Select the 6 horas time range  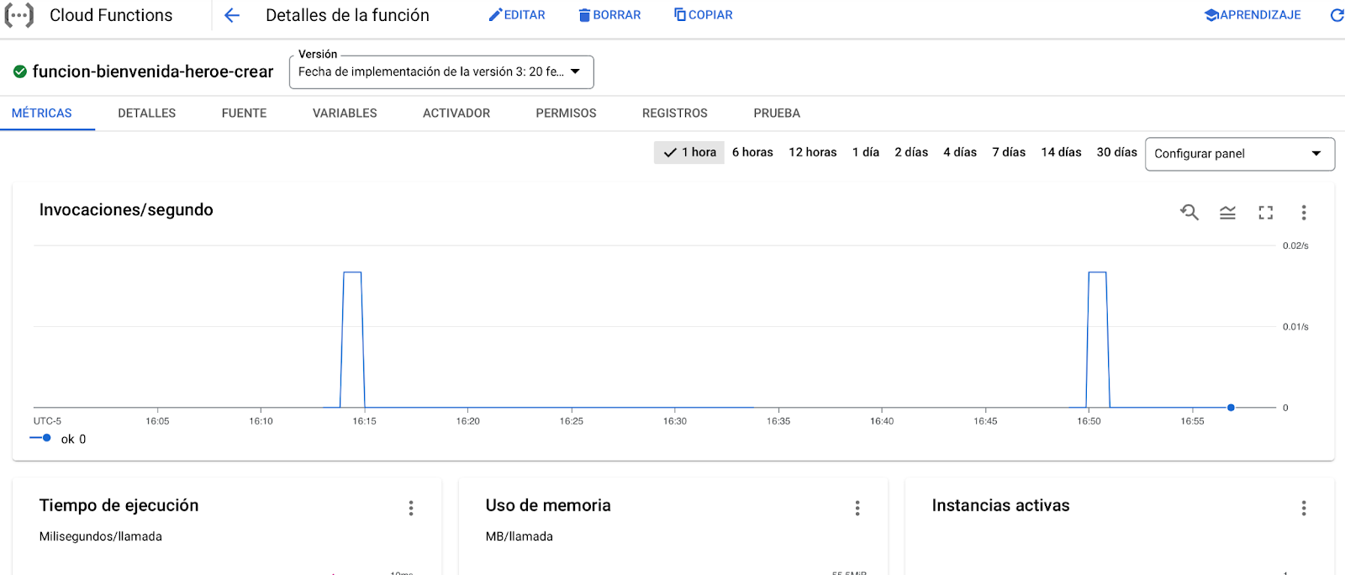[752, 152]
